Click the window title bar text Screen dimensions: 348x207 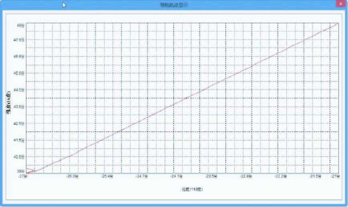(x=174, y=5)
